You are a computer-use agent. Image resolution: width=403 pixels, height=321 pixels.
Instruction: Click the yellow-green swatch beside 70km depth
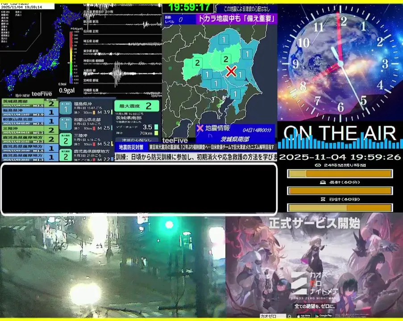156,133
